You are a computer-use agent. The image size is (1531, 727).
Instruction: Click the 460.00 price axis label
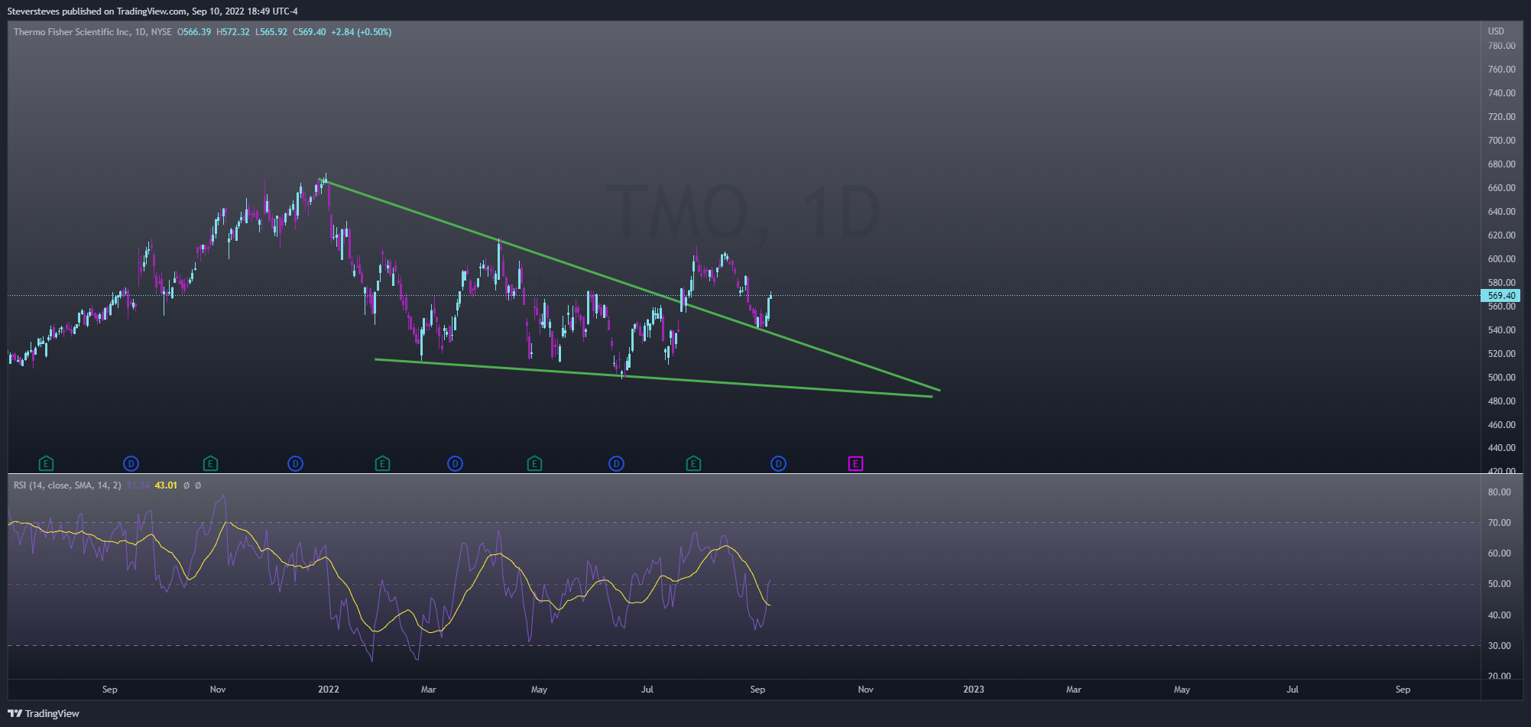(x=1501, y=425)
